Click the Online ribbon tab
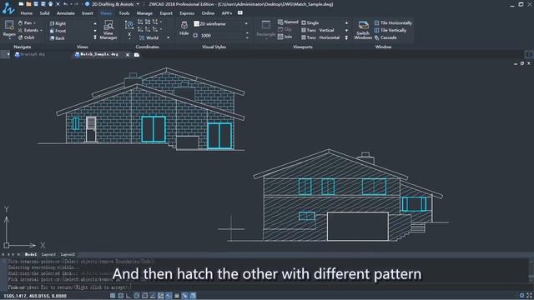534x300 pixels. click(208, 13)
